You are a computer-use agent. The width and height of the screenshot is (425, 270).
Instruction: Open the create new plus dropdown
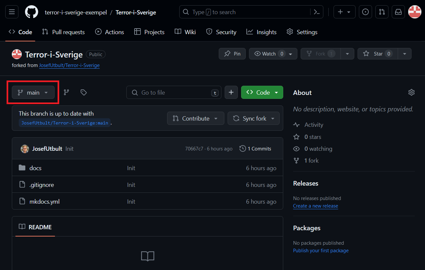point(344,12)
